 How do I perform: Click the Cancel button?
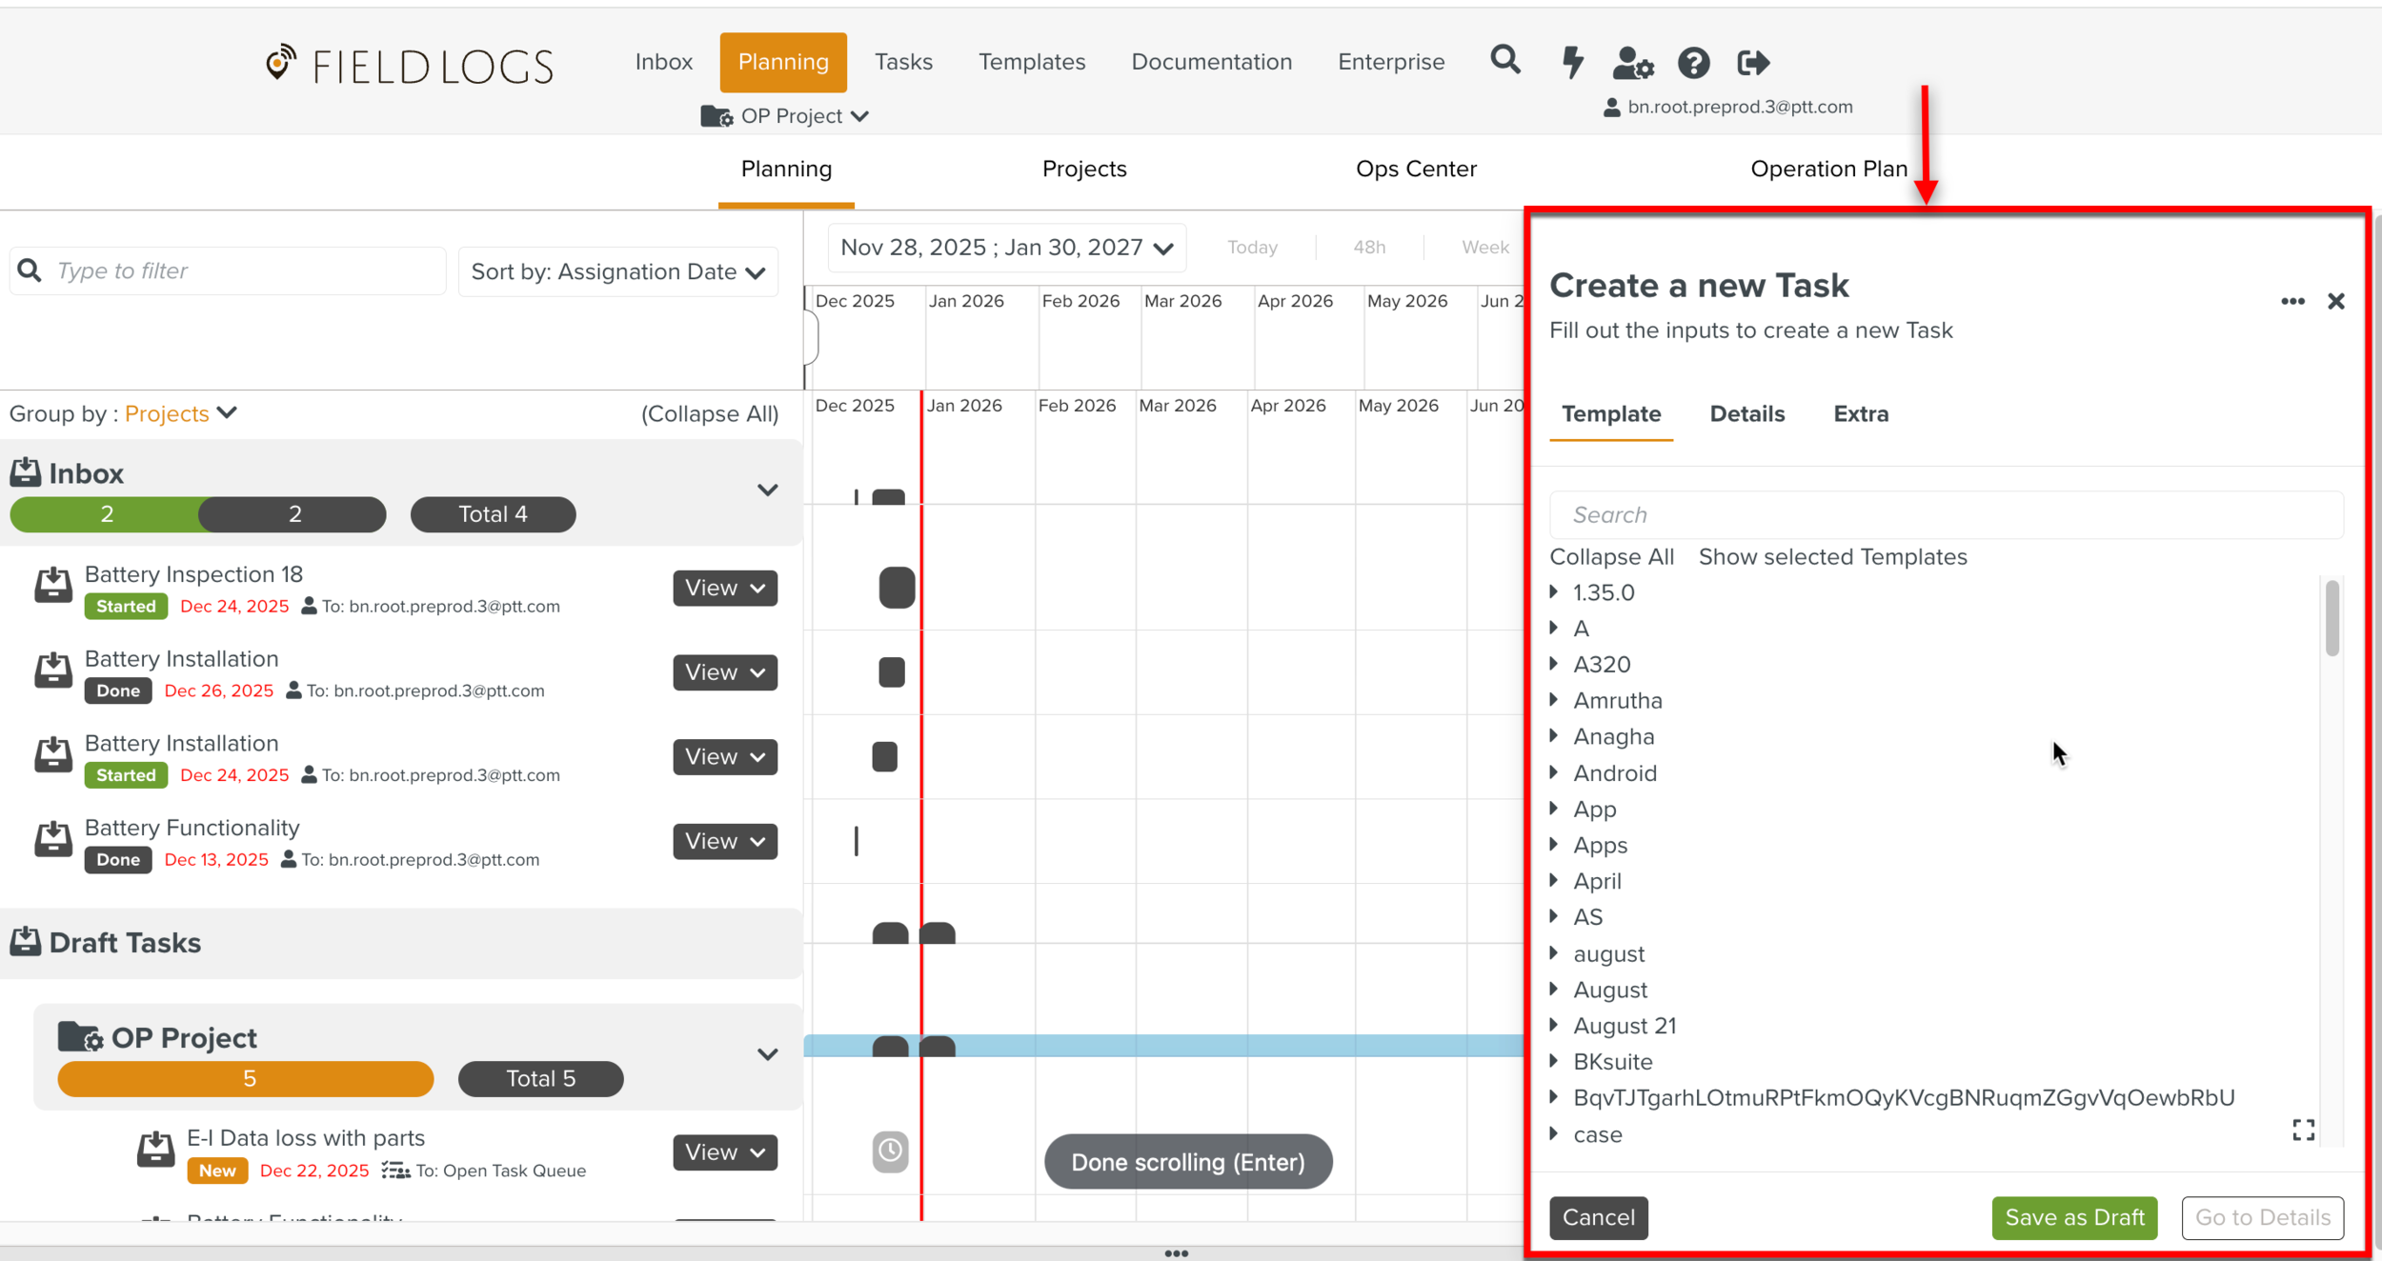point(1598,1217)
